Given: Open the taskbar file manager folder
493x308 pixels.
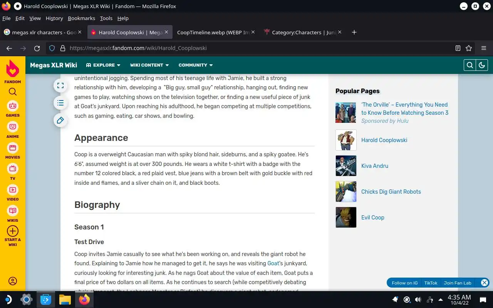Looking at the screenshot, I should (65, 300).
